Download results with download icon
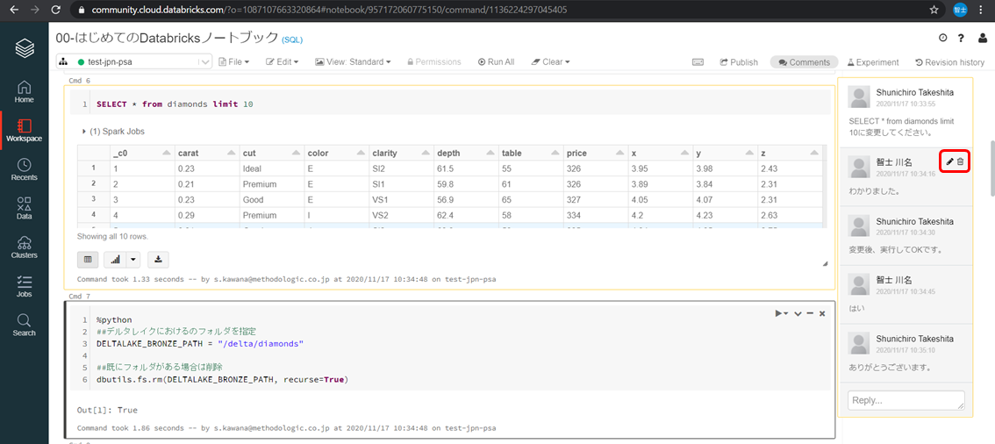 coord(158,260)
